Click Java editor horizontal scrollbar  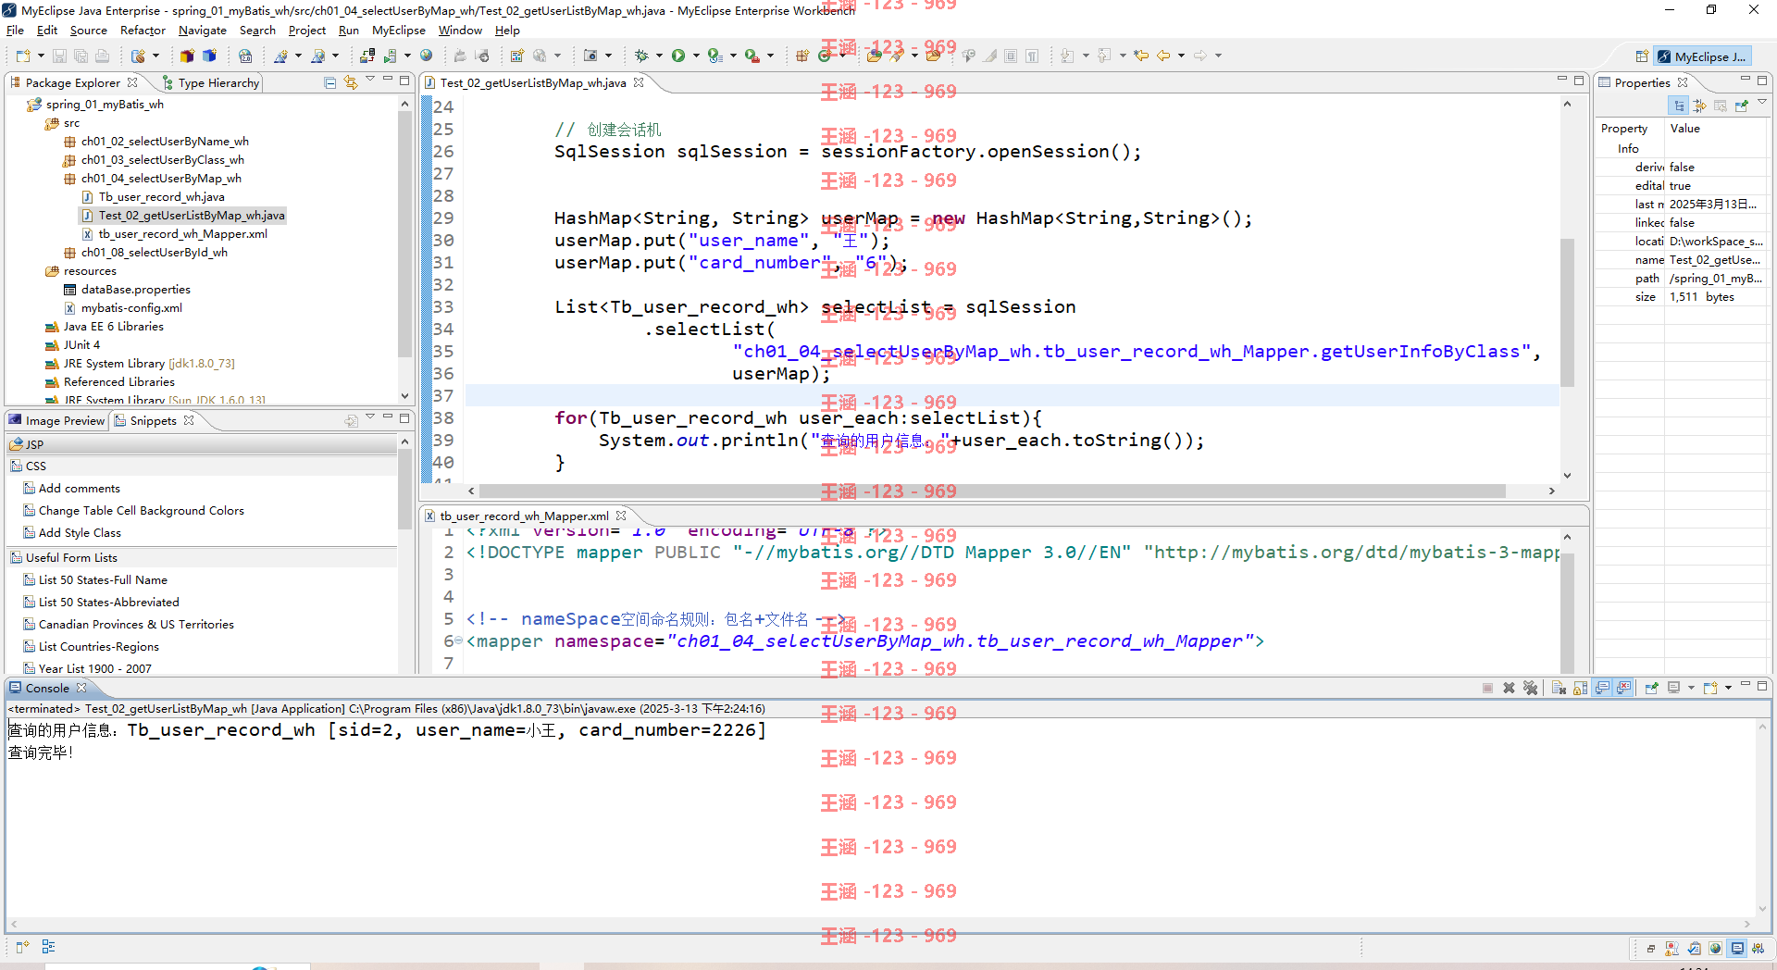pos(991,491)
